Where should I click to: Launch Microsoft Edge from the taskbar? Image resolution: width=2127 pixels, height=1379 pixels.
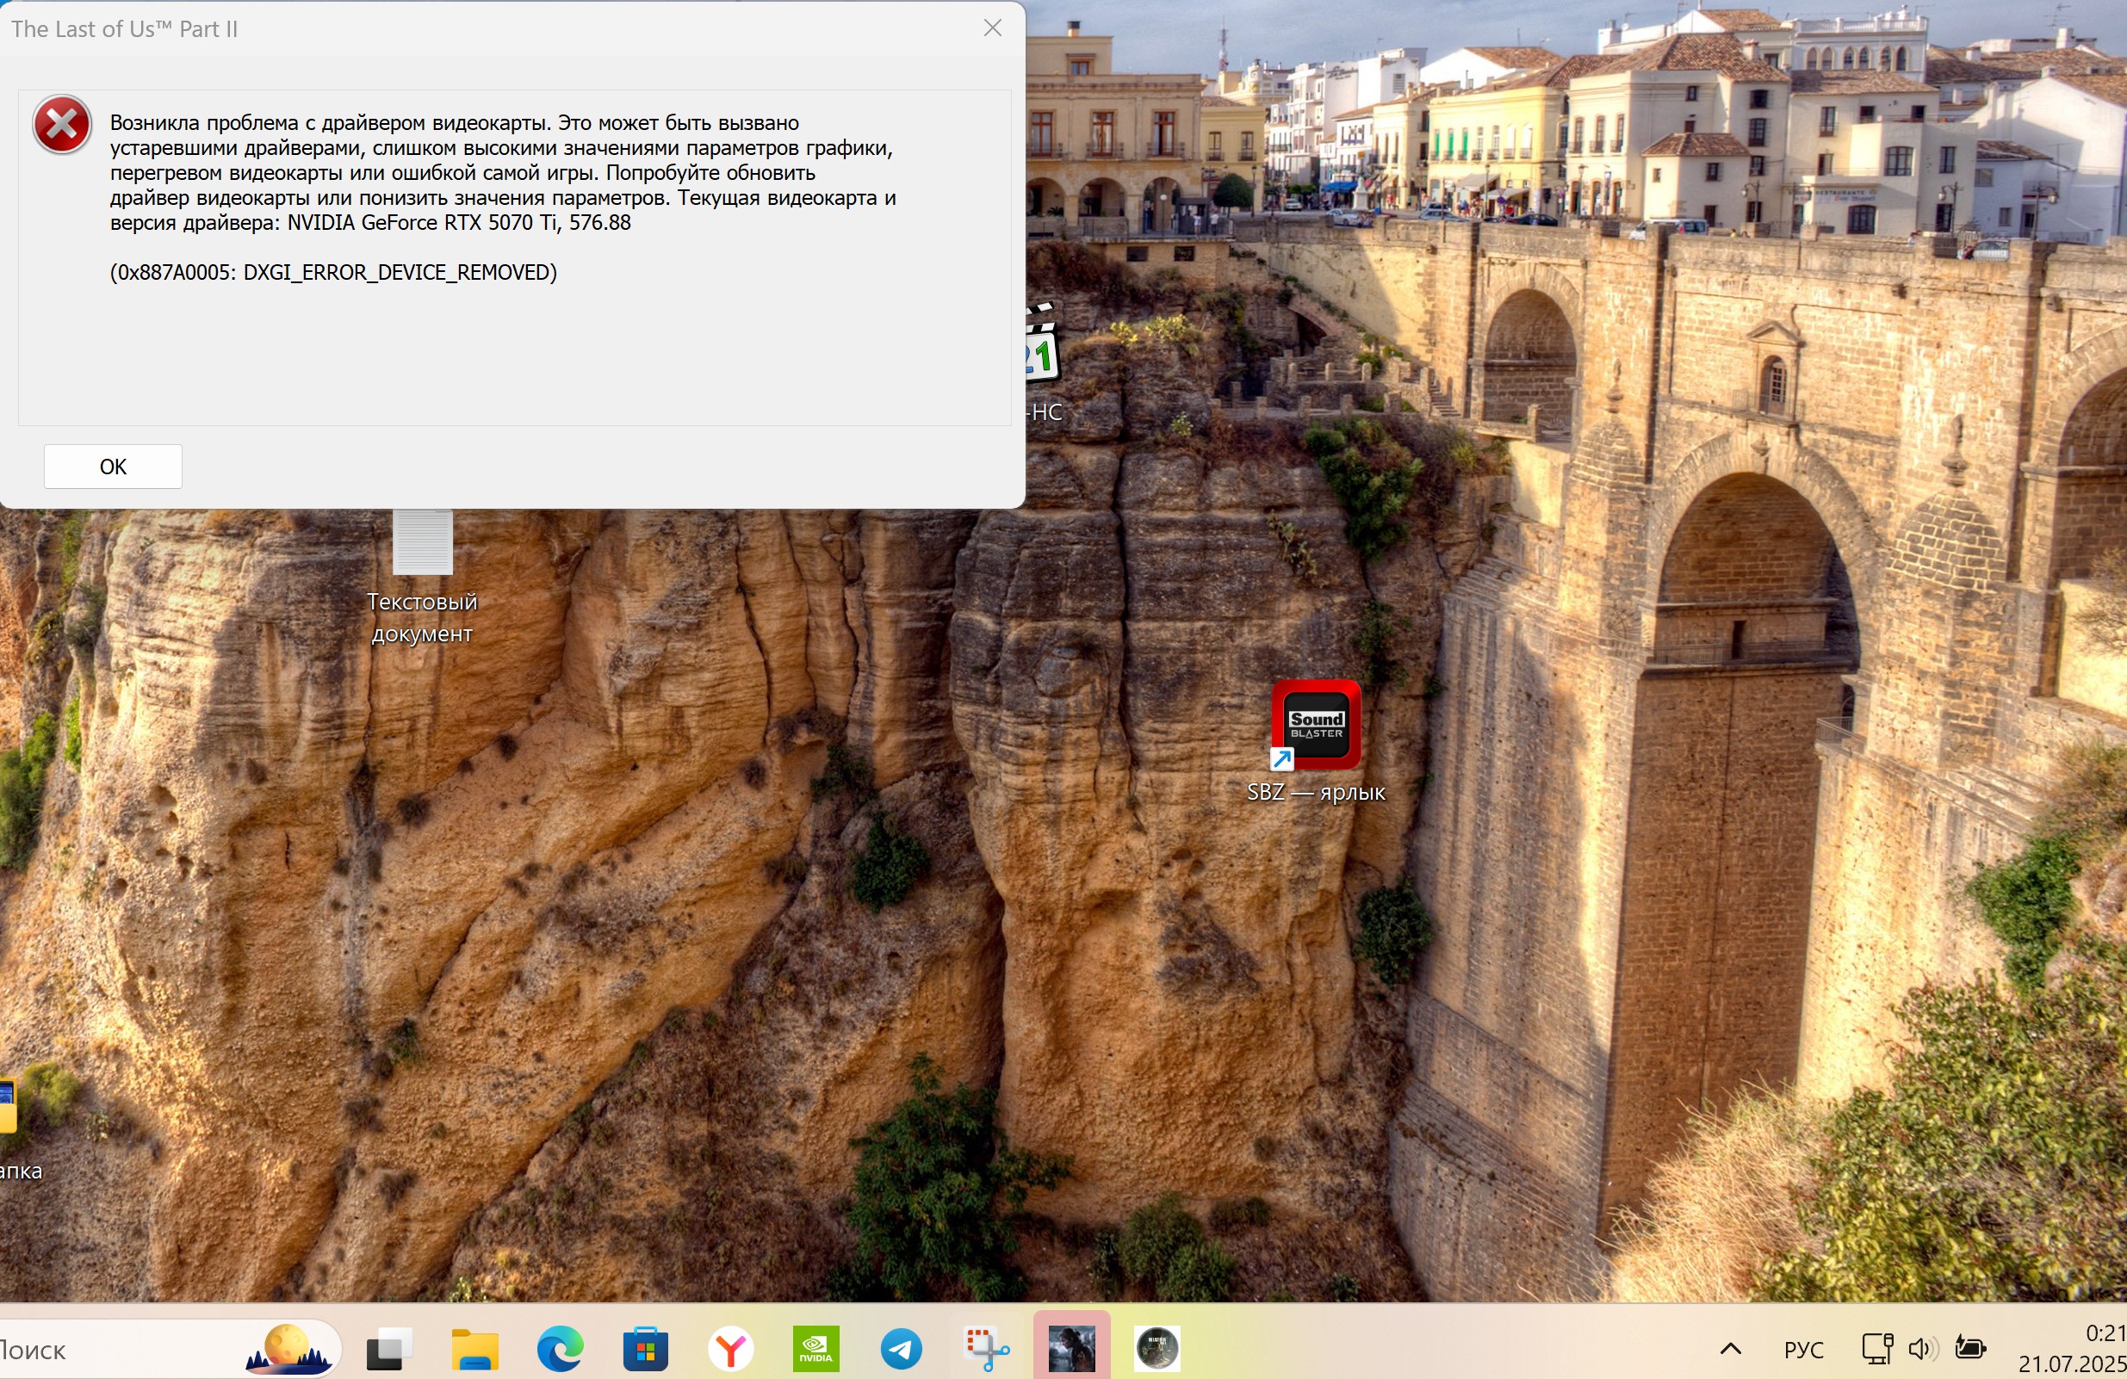click(561, 1349)
